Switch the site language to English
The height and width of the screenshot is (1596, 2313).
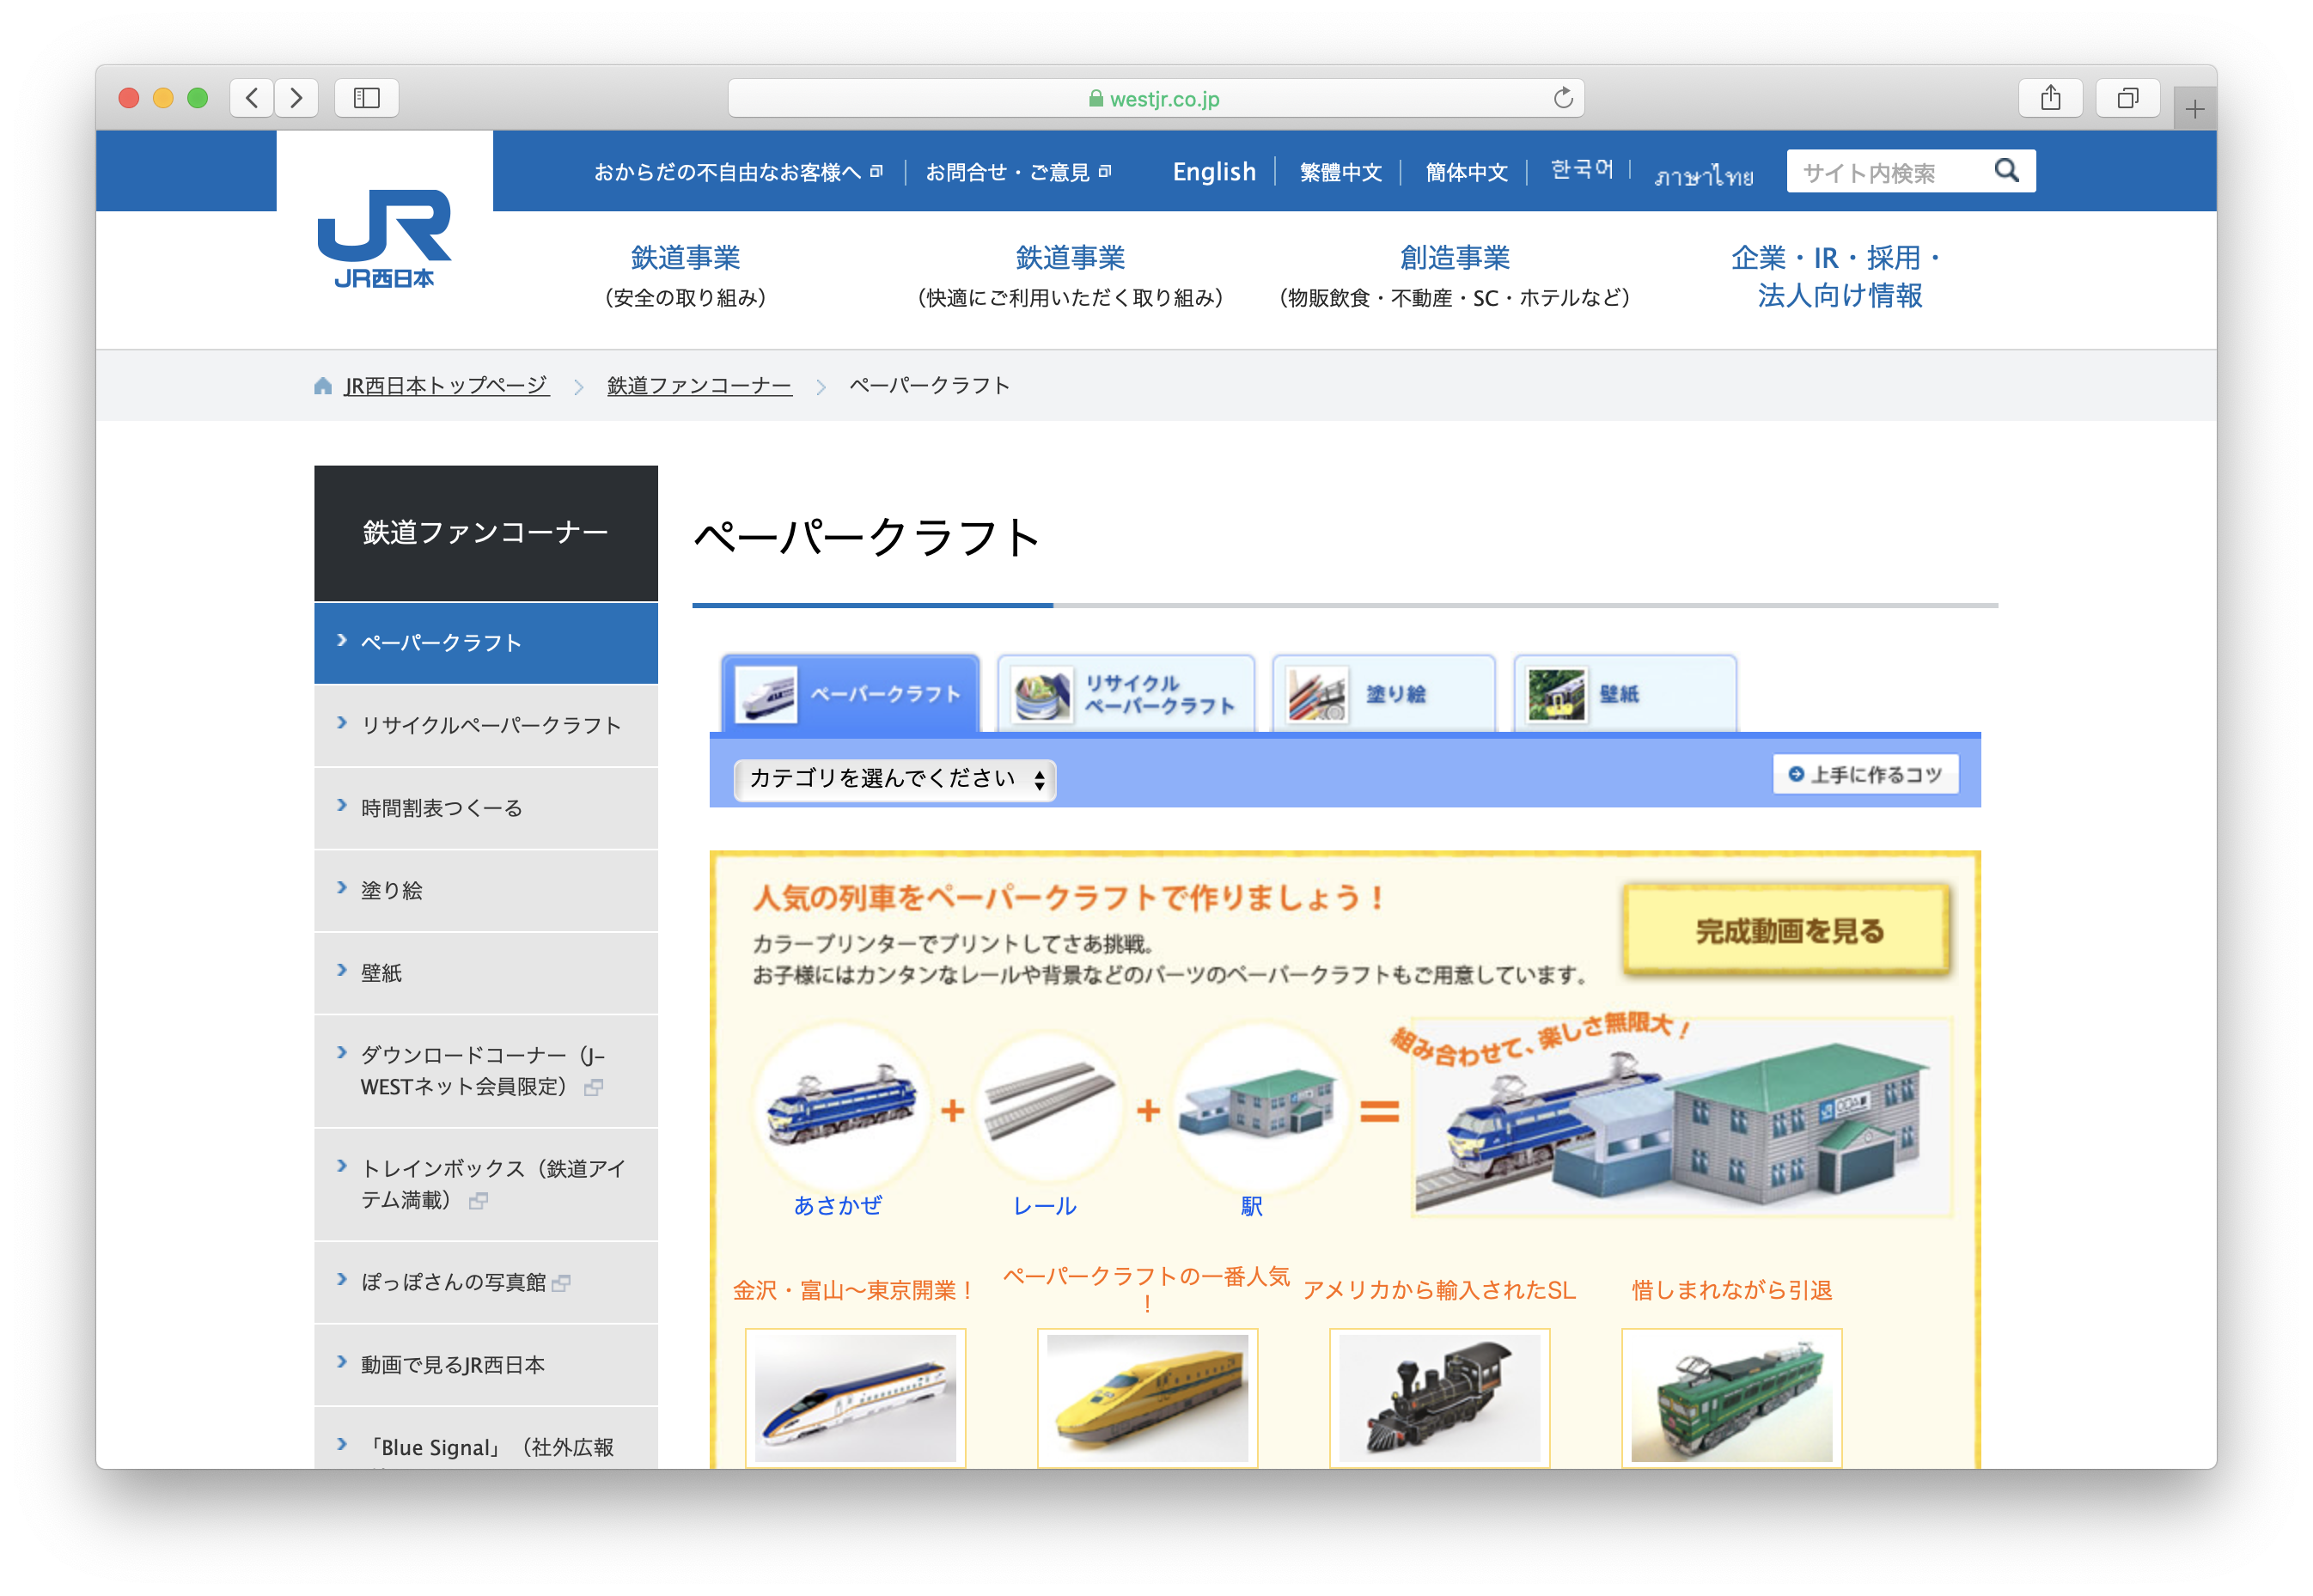pyautogui.click(x=1213, y=172)
